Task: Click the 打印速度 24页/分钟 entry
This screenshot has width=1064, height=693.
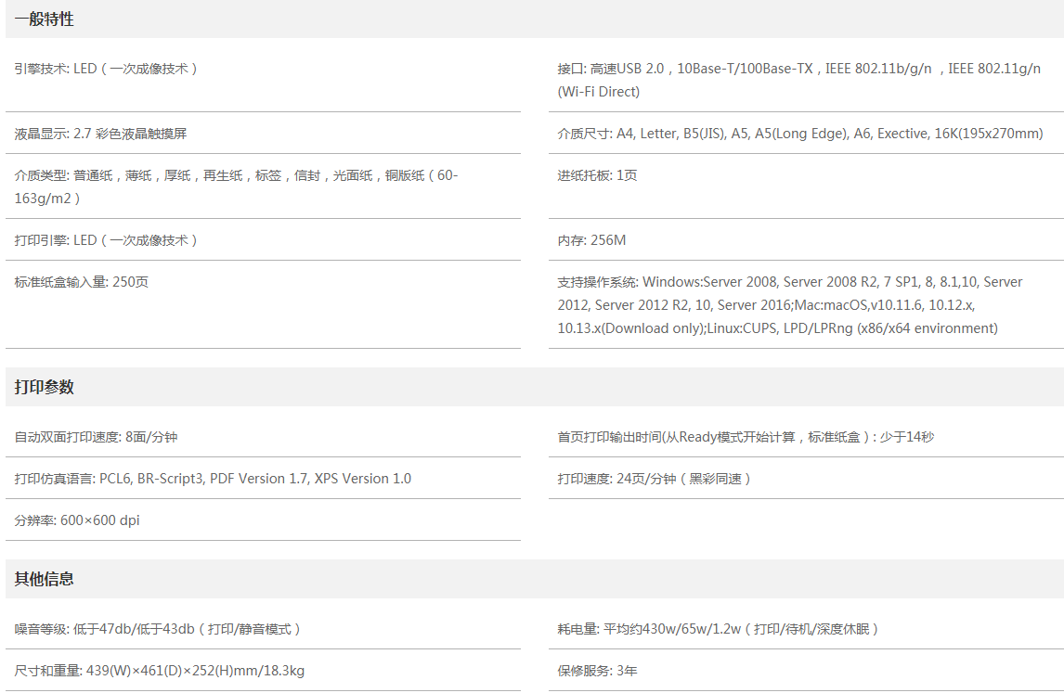Action: [654, 479]
